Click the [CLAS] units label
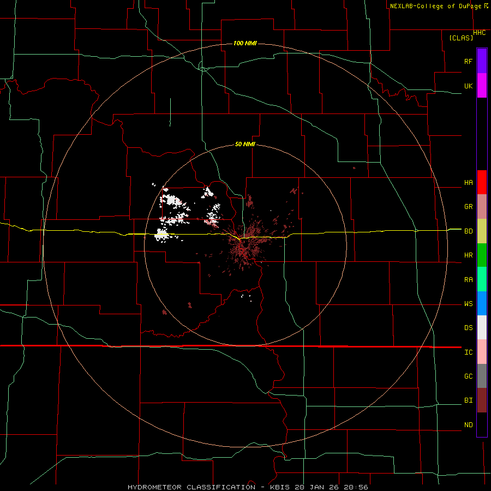Viewport: 491px width, 491px height. 461,38
